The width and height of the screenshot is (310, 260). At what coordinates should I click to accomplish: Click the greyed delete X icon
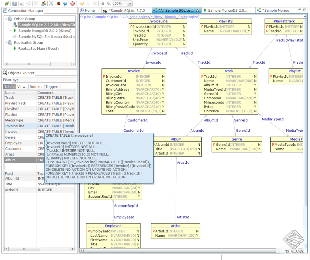95,3
